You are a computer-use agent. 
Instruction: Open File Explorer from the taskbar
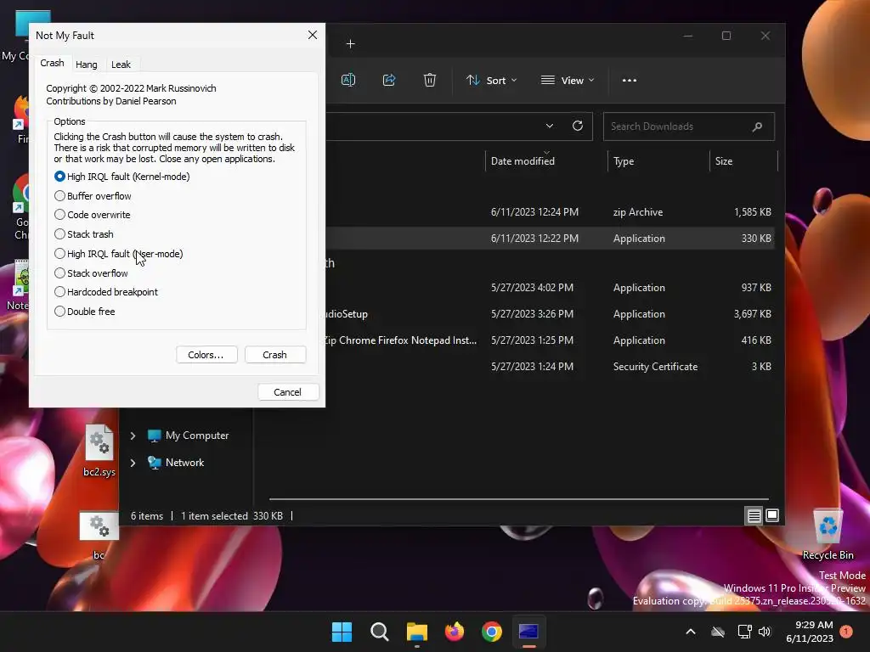point(416,632)
